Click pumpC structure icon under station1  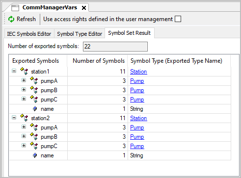34,100
